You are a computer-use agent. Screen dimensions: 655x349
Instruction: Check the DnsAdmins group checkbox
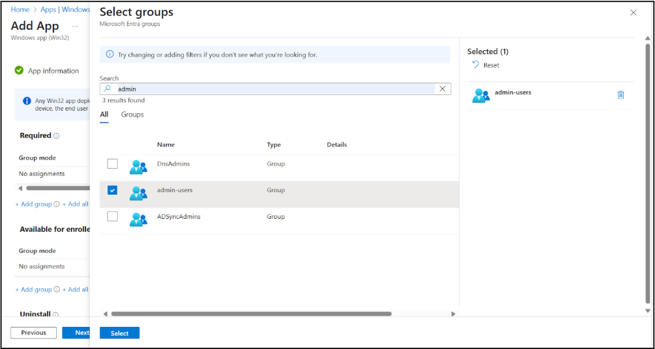pos(113,164)
